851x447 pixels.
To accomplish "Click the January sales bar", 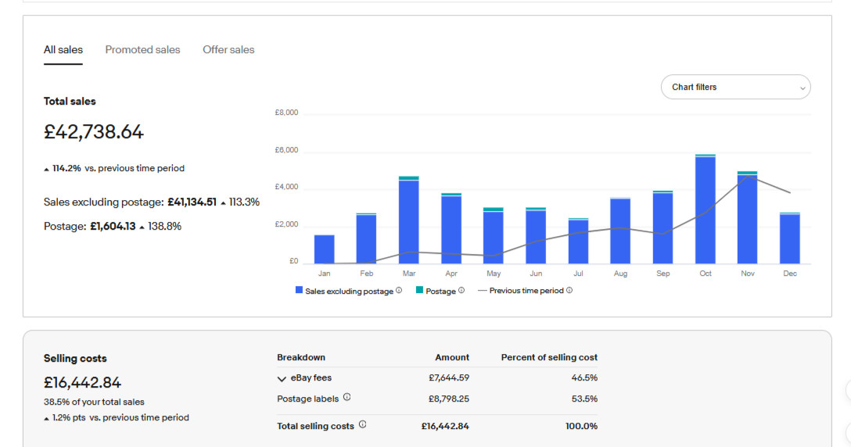I will tap(324, 249).
